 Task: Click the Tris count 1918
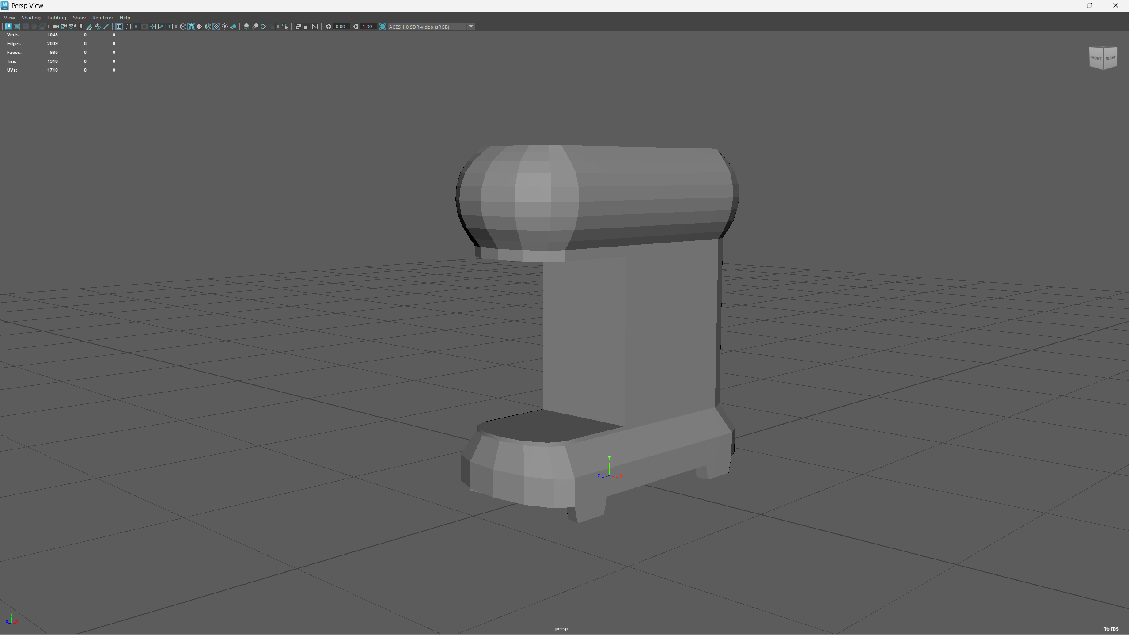point(53,61)
